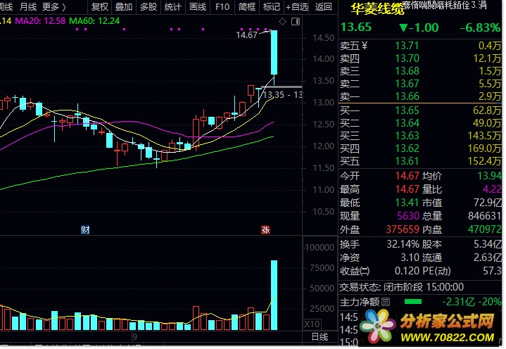Open the 财 financial marker on the chart
Screen dimensions: 506x349
click(x=85, y=229)
